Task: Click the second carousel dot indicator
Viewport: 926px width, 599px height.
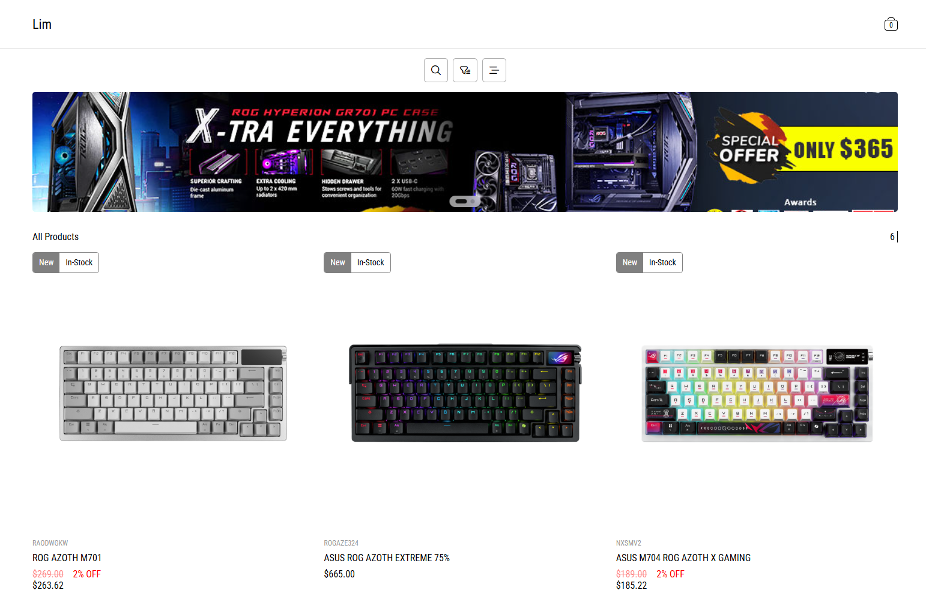Action: click(473, 201)
